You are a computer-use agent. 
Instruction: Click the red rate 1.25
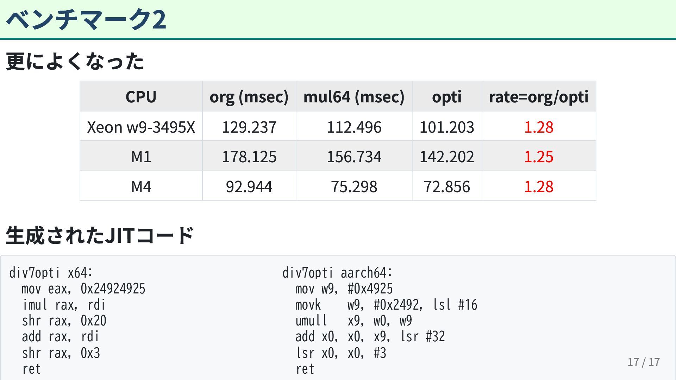[539, 156]
